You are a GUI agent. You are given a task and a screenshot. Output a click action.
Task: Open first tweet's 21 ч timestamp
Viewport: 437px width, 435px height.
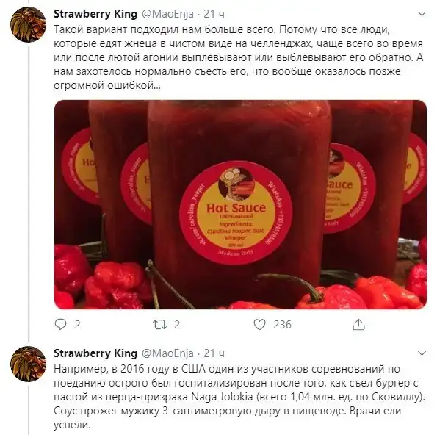(214, 14)
